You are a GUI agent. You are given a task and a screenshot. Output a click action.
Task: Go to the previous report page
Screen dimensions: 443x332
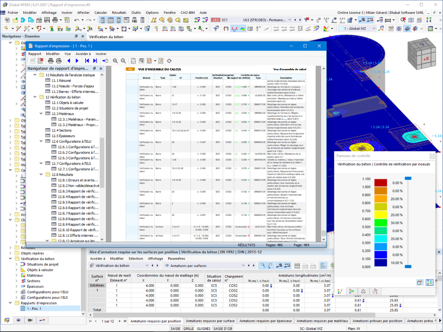[69, 61]
